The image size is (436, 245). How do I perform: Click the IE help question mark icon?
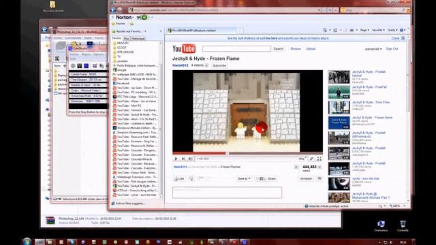(401, 30)
